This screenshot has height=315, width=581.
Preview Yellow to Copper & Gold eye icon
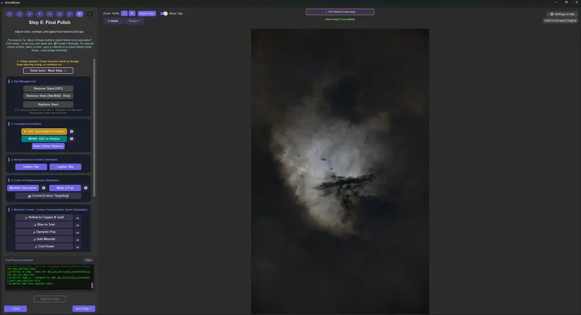[x=77, y=218]
